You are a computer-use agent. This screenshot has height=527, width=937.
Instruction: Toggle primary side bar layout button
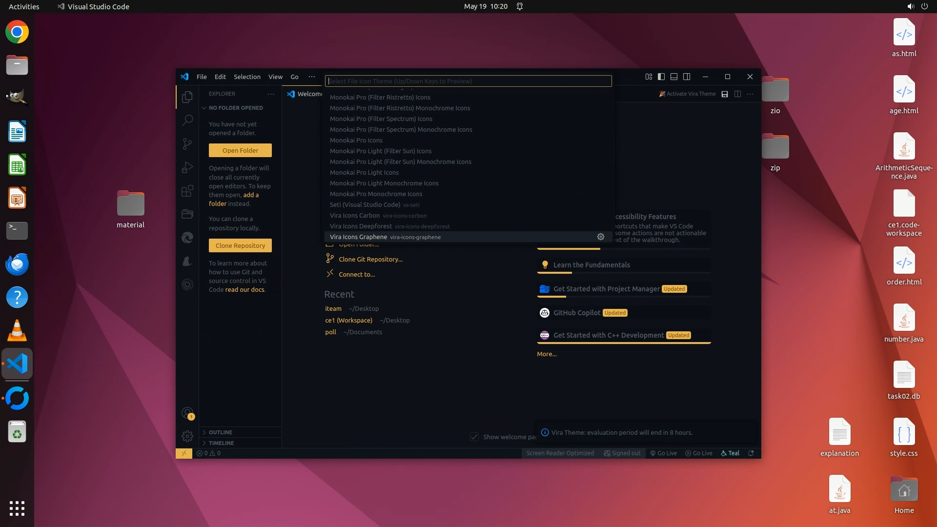661,77
